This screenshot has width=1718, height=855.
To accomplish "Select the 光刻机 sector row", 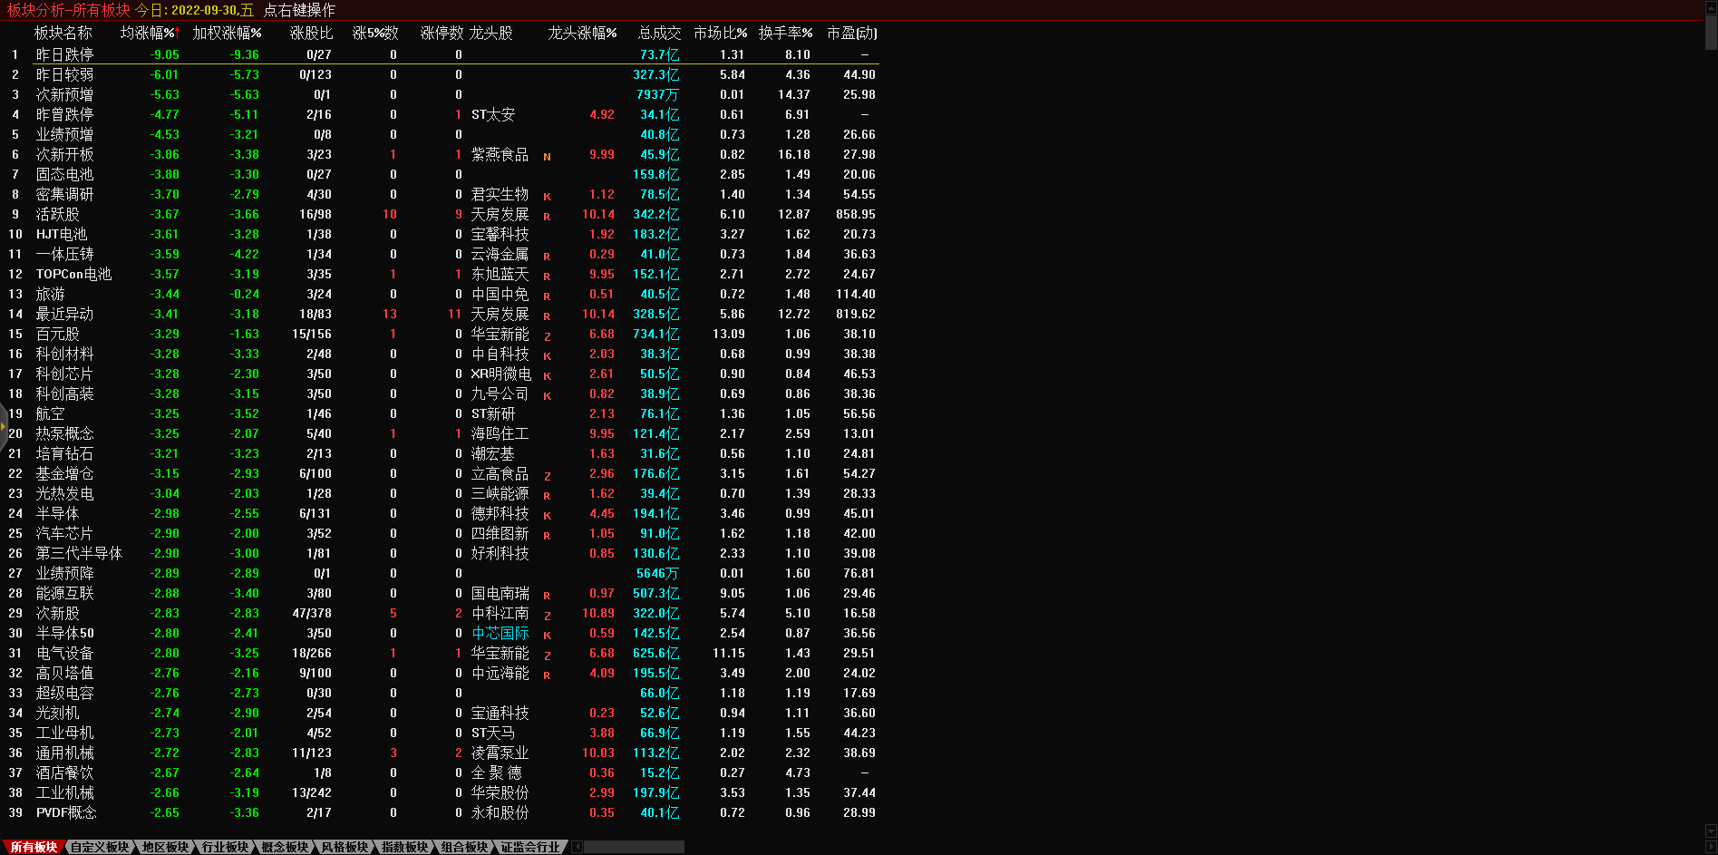I will click(57, 713).
